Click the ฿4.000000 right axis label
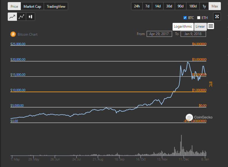The width and height of the screenshot is (228, 167). 199,44
